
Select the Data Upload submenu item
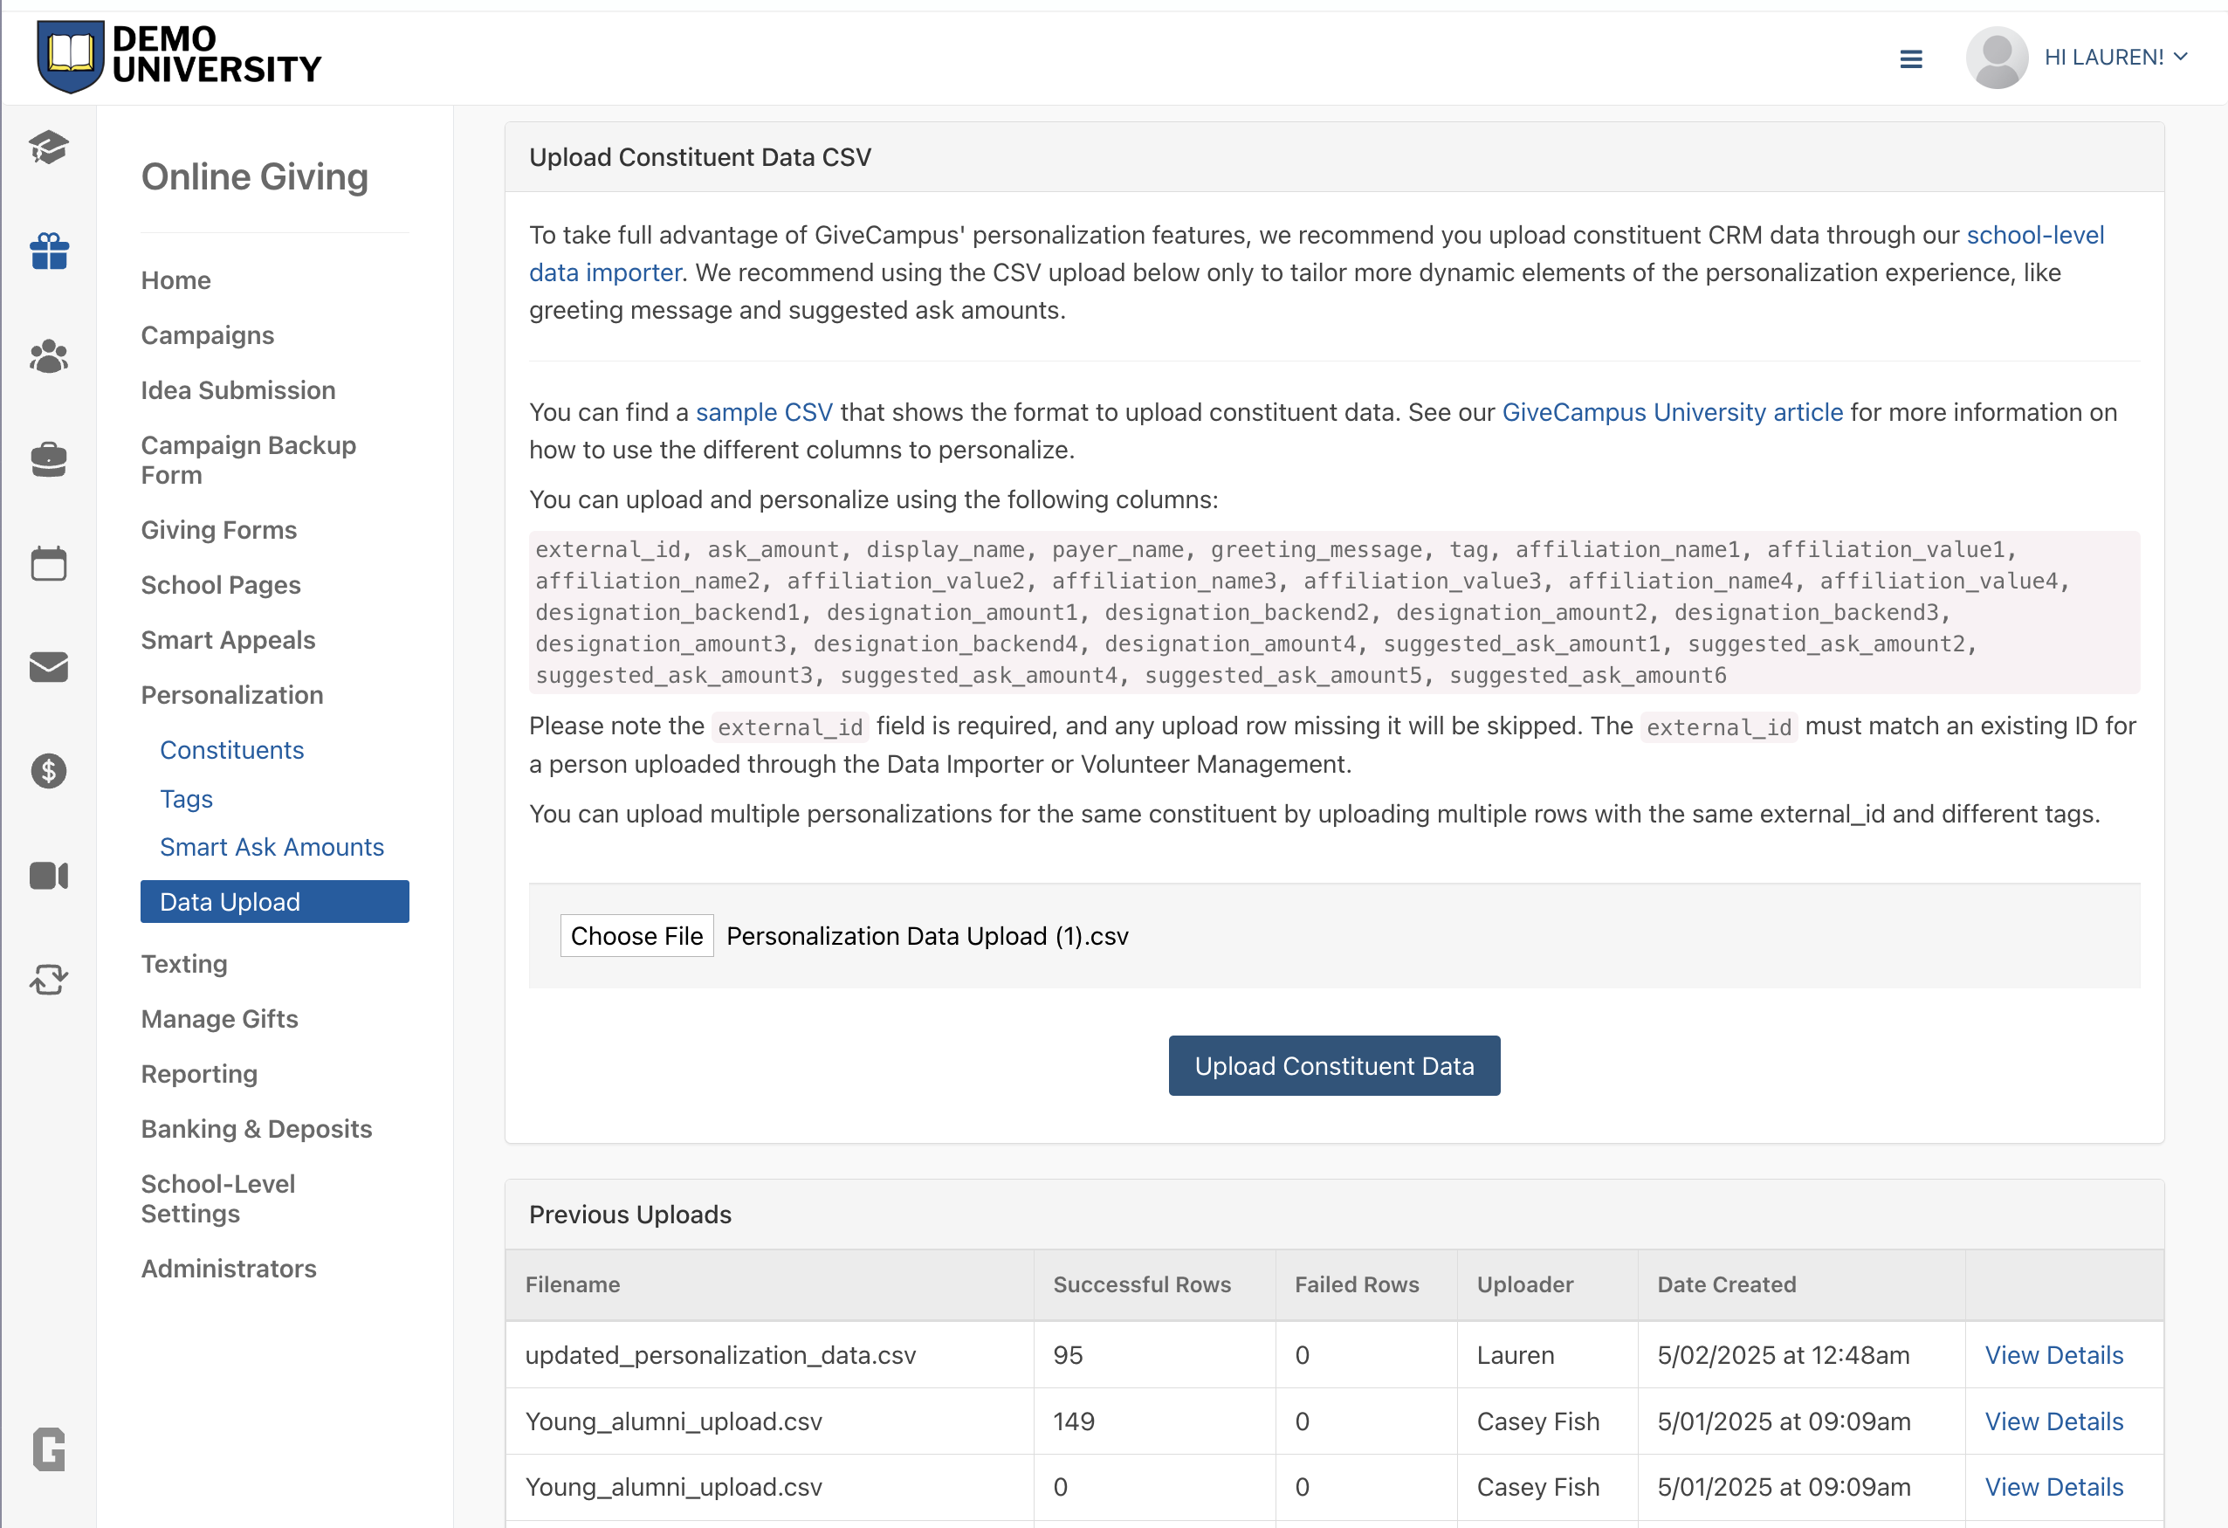click(274, 901)
